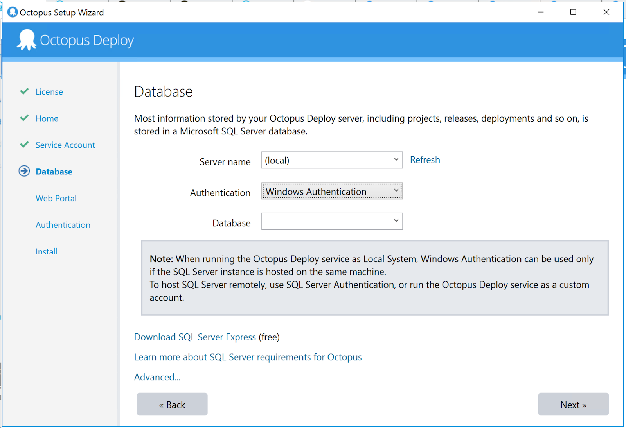
Task: Click the green checkmark beside License
Action: (24, 91)
